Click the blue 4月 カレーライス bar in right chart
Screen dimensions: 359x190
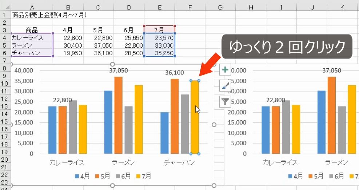[x=266, y=130]
